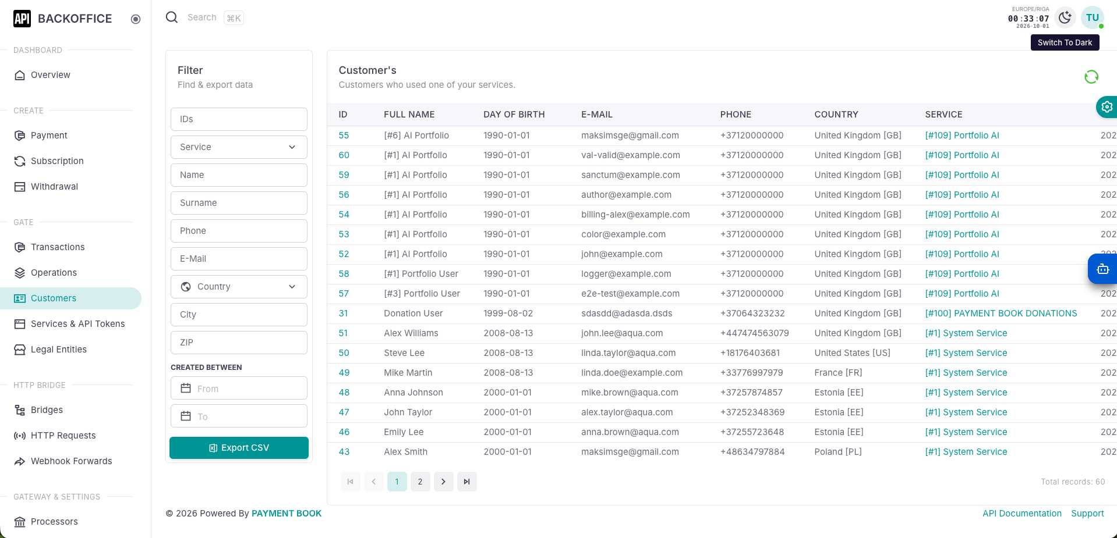The image size is (1117, 538).
Task: Click the search box placeholder
Action: pyautogui.click(x=202, y=17)
